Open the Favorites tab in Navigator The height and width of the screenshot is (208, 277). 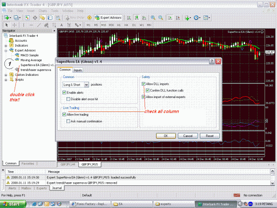click(28, 164)
